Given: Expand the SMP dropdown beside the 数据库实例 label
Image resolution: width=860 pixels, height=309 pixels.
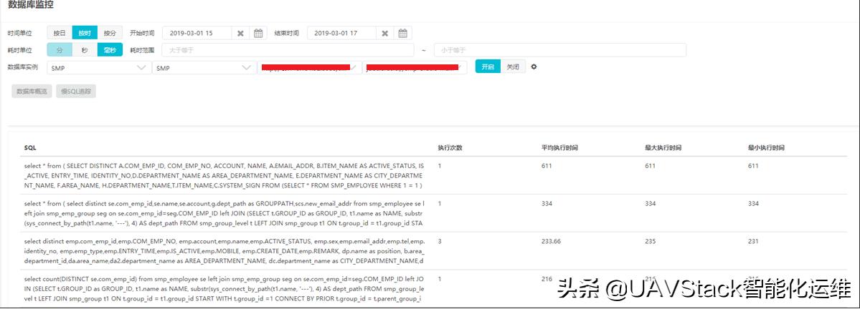Looking at the screenshot, I should click(x=99, y=68).
